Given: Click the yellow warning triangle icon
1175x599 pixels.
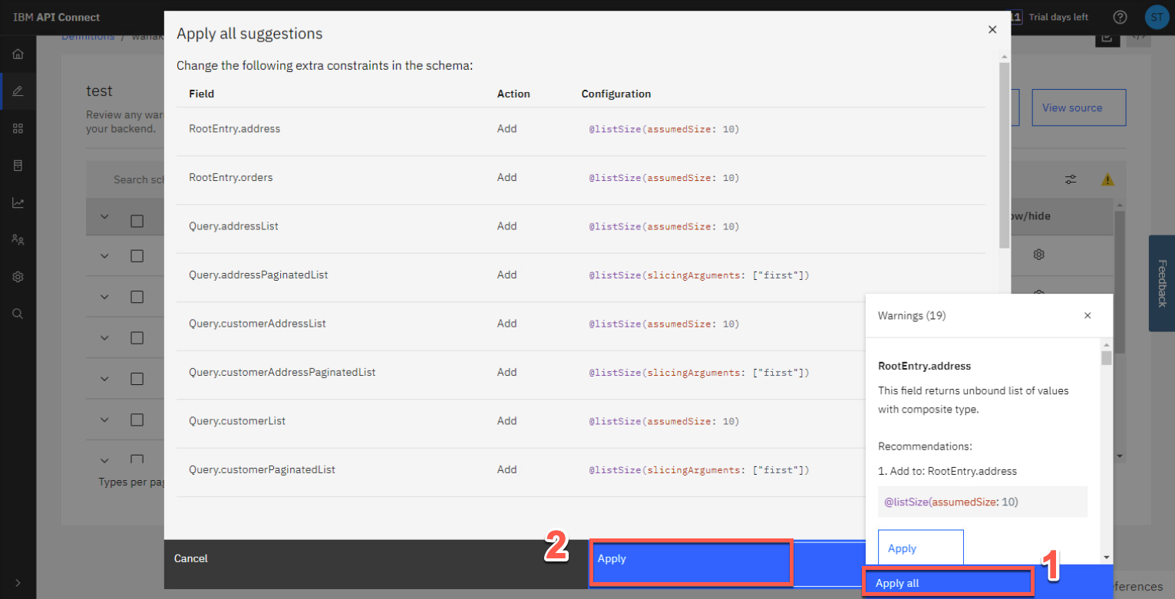Looking at the screenshot, I should 1107,179.
